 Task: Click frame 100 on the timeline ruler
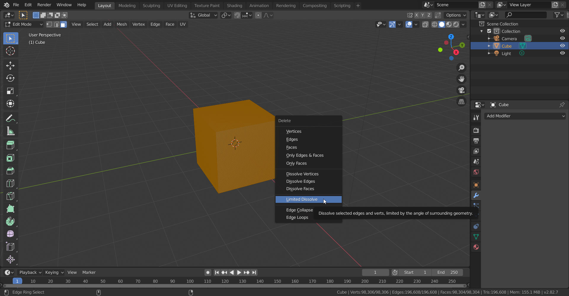190,281
